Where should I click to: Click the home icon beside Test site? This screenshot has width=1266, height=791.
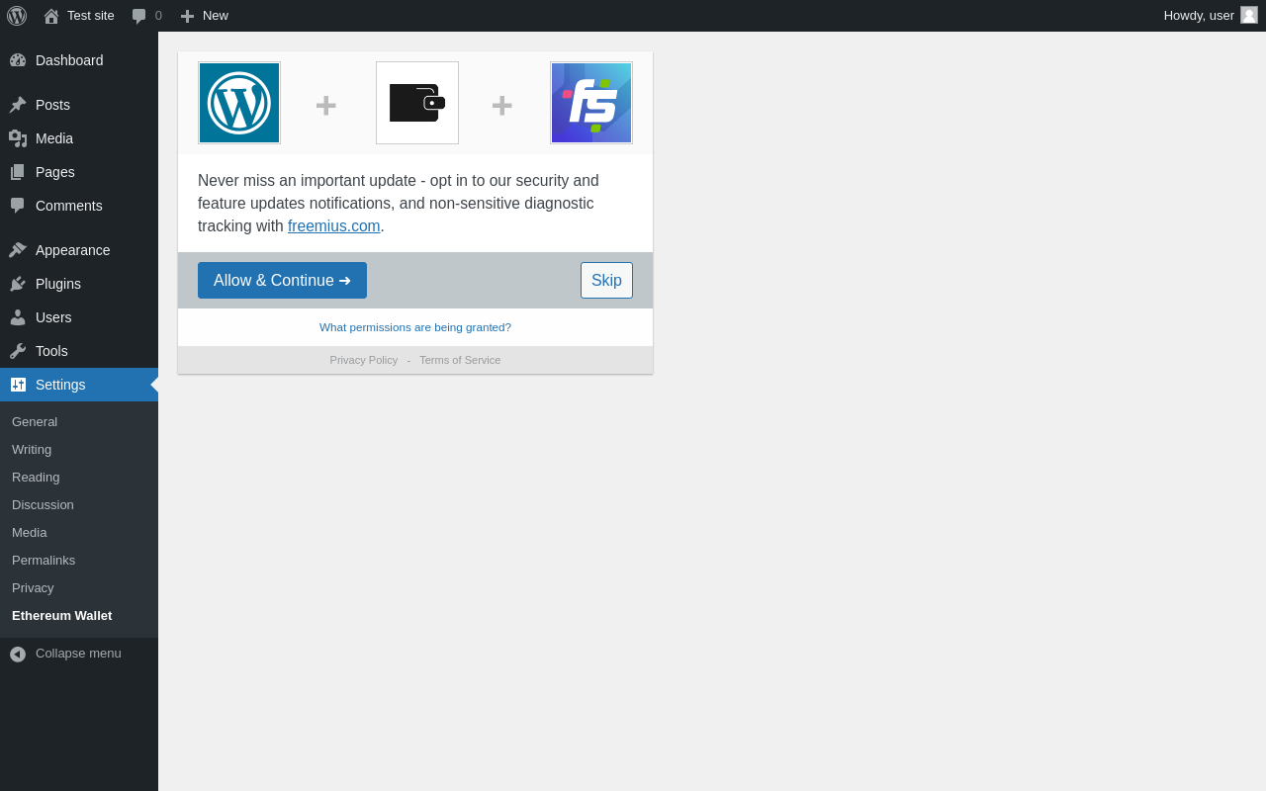click(x=51, y=16)
